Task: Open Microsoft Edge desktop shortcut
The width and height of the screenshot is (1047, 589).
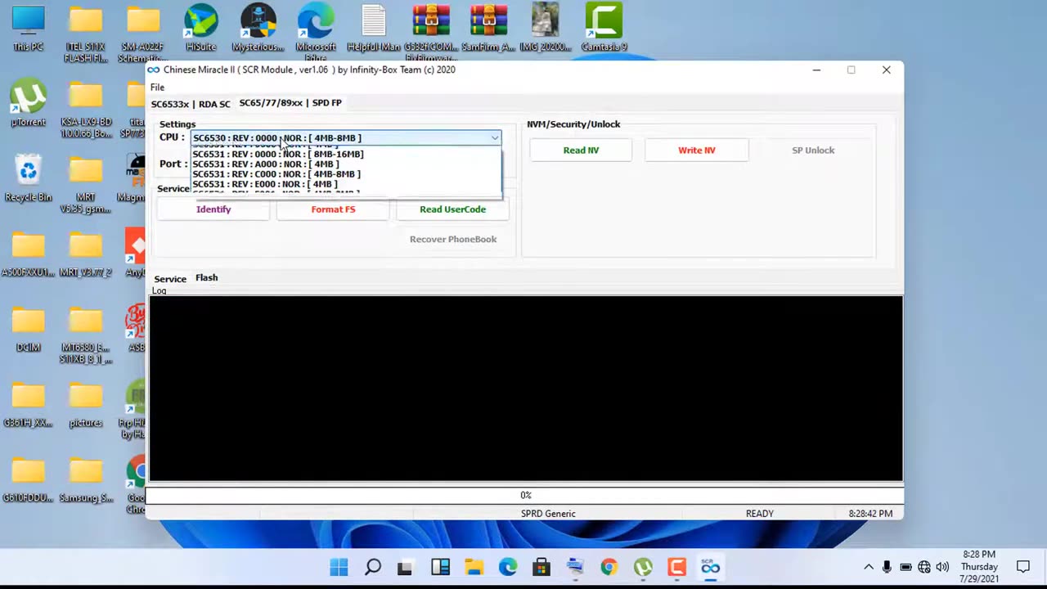Action: (x=316, y=33)
